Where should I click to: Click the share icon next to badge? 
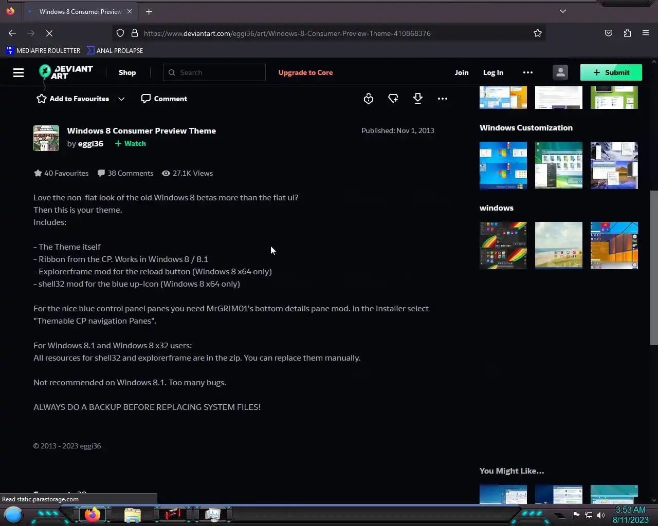coord(393,99)
